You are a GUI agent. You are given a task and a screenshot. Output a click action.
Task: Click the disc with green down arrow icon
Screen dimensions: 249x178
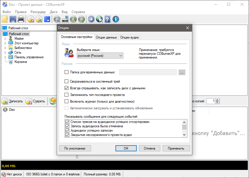[x=73, y=19]
